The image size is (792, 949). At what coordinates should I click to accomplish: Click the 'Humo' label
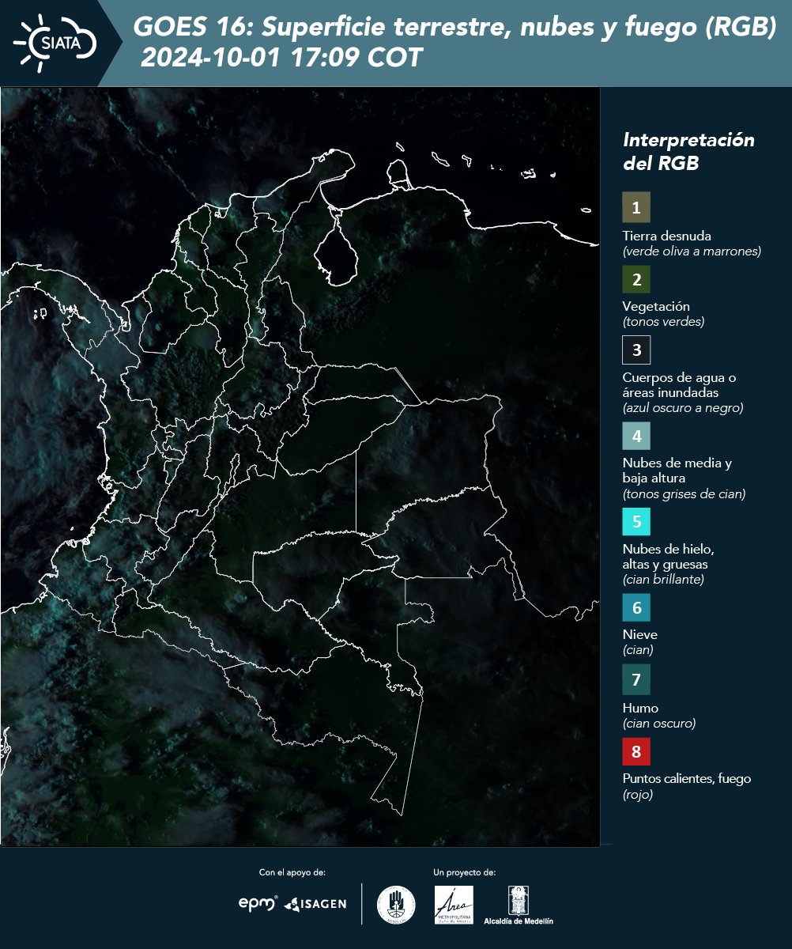coord(641,708)
